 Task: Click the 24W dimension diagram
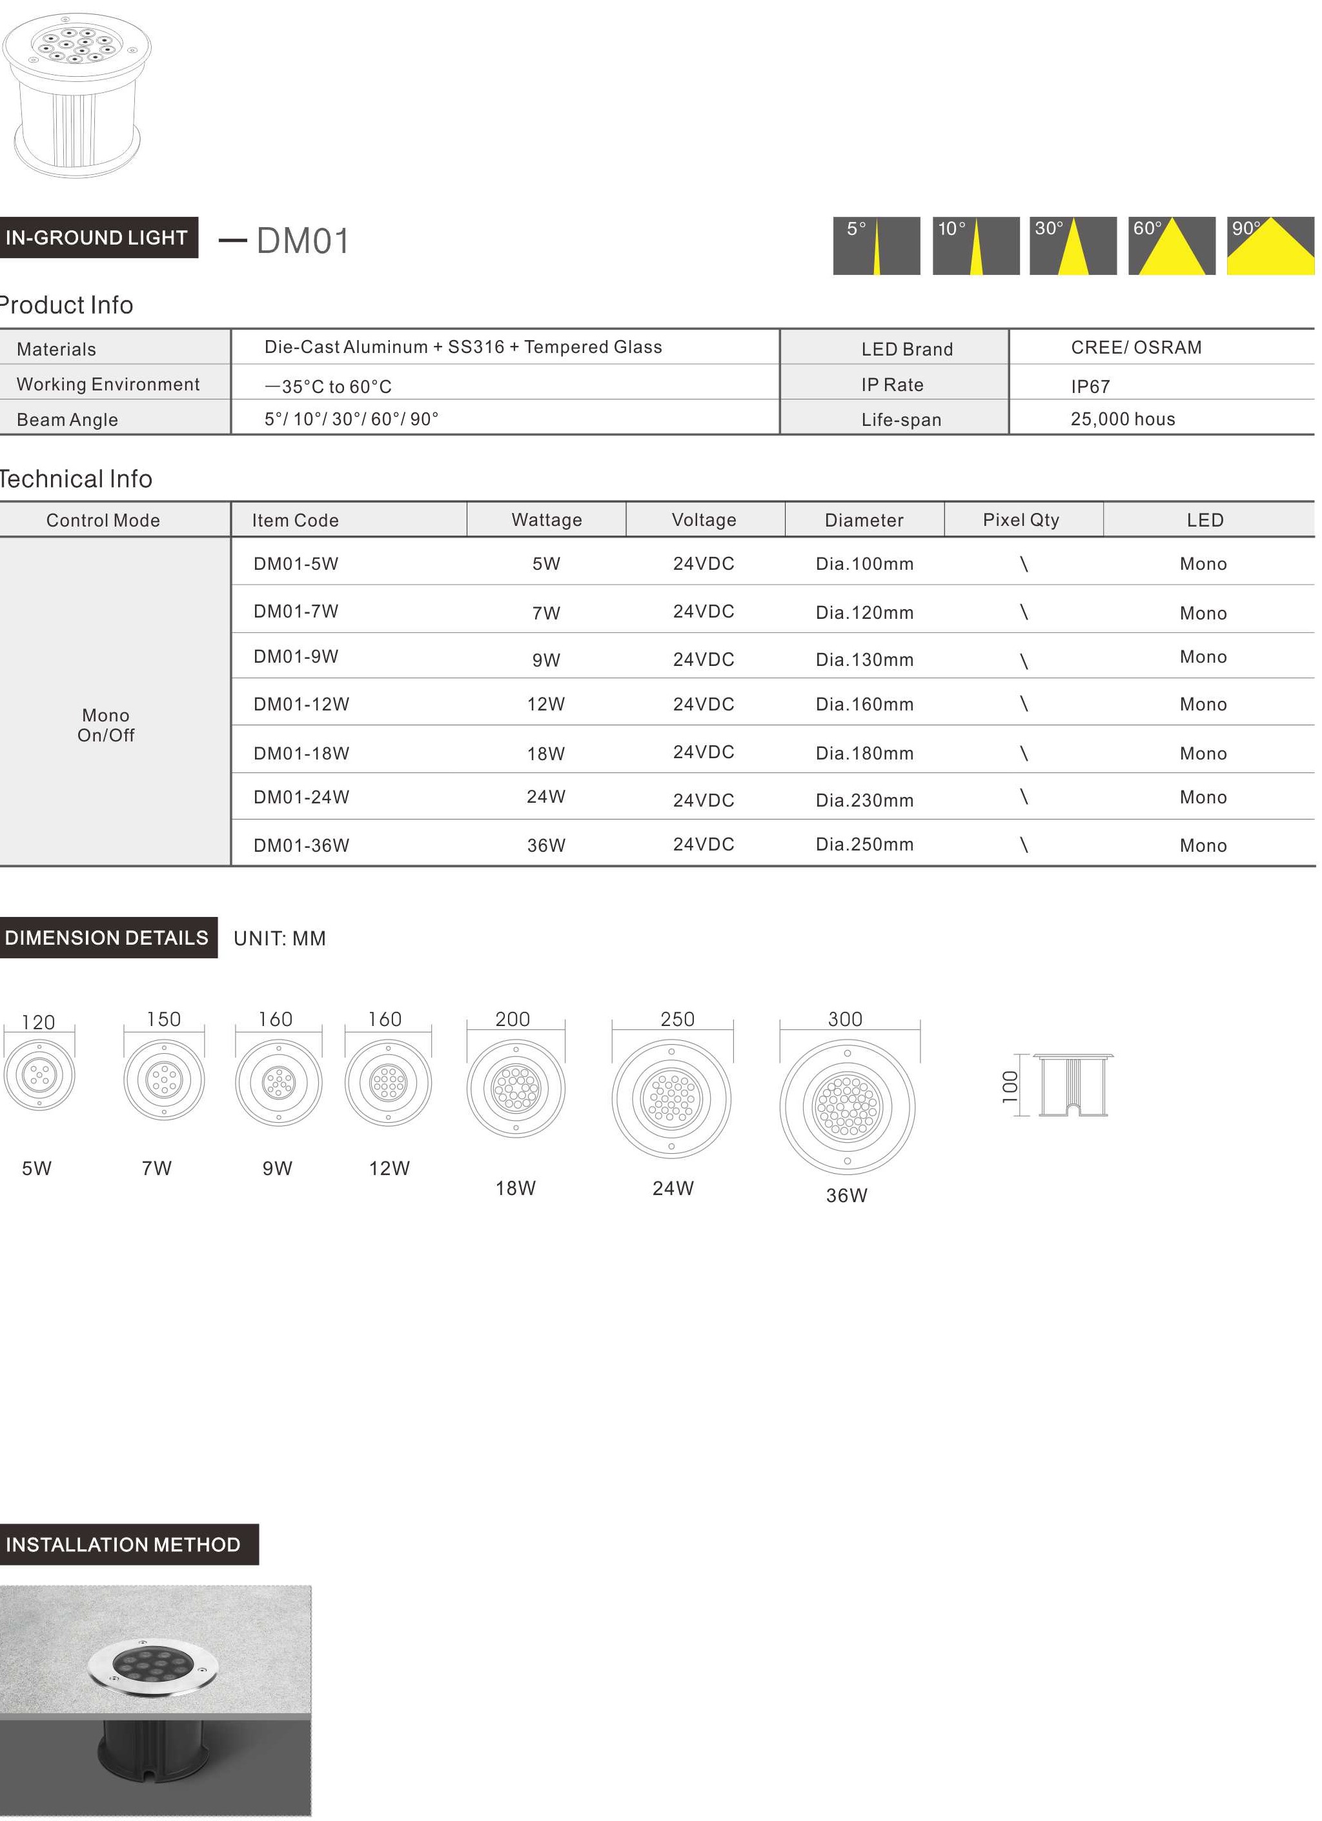click(x=671, y=1098)
